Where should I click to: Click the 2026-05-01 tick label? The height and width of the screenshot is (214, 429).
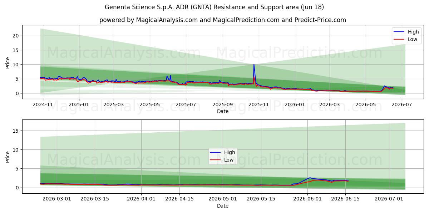[x=222, y=199]
